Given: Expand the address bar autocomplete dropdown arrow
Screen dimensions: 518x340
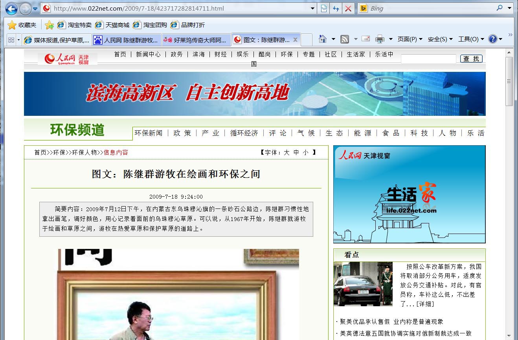Looking at the screenshot, I should pyautogui.click(x=313, y=8).
